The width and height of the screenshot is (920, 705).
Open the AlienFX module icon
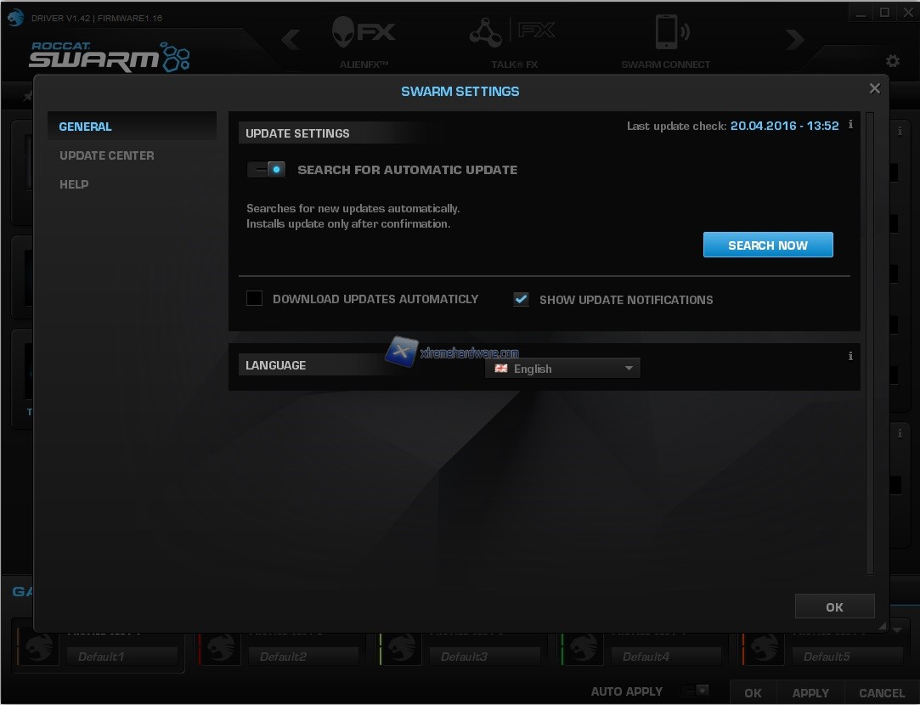(363, 34)
